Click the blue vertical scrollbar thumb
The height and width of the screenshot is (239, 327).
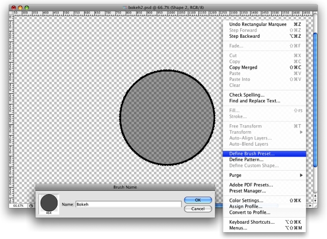click(x=315, y=100)
